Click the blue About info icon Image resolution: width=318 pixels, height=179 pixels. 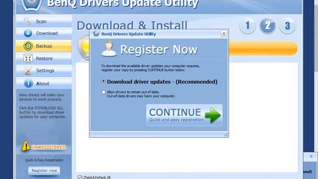(x=28, y=84)
